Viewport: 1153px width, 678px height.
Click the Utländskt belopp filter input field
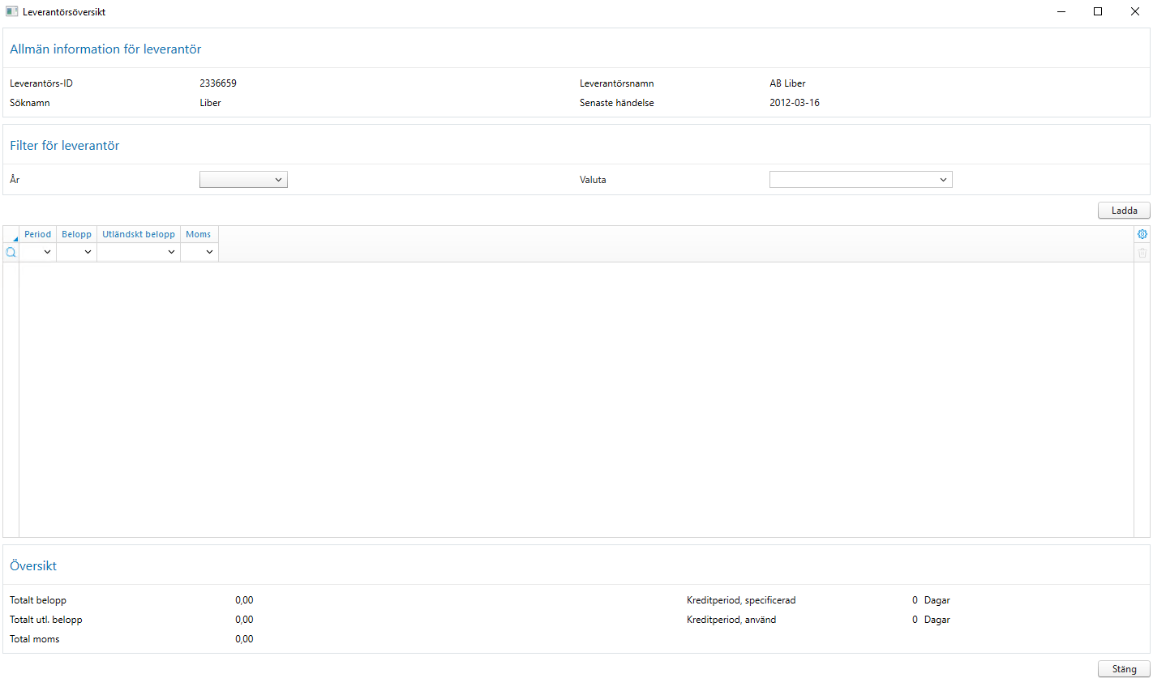pyautogui.click(x=130, y=252)
